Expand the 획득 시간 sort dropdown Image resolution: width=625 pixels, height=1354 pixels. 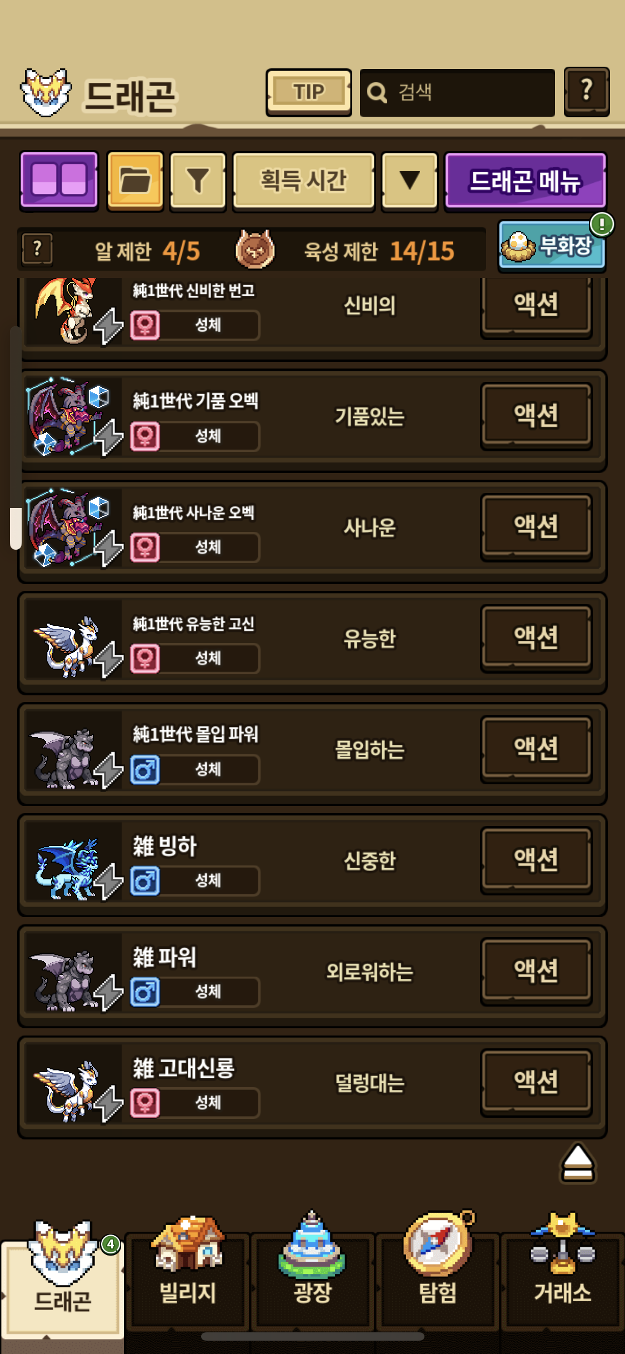[x=303, y=181]
